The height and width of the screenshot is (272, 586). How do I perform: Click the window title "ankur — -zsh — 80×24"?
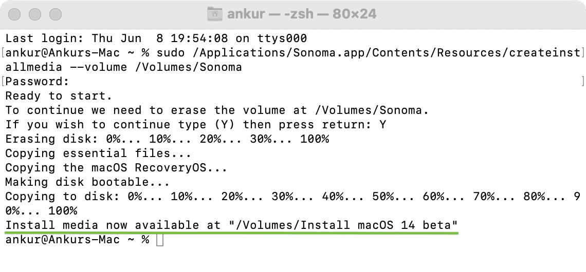(x=302, y=14)
